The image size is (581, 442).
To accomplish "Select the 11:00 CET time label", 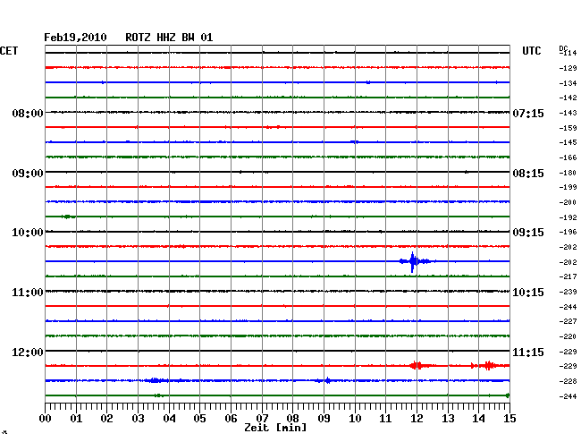I will pos(28,293).
